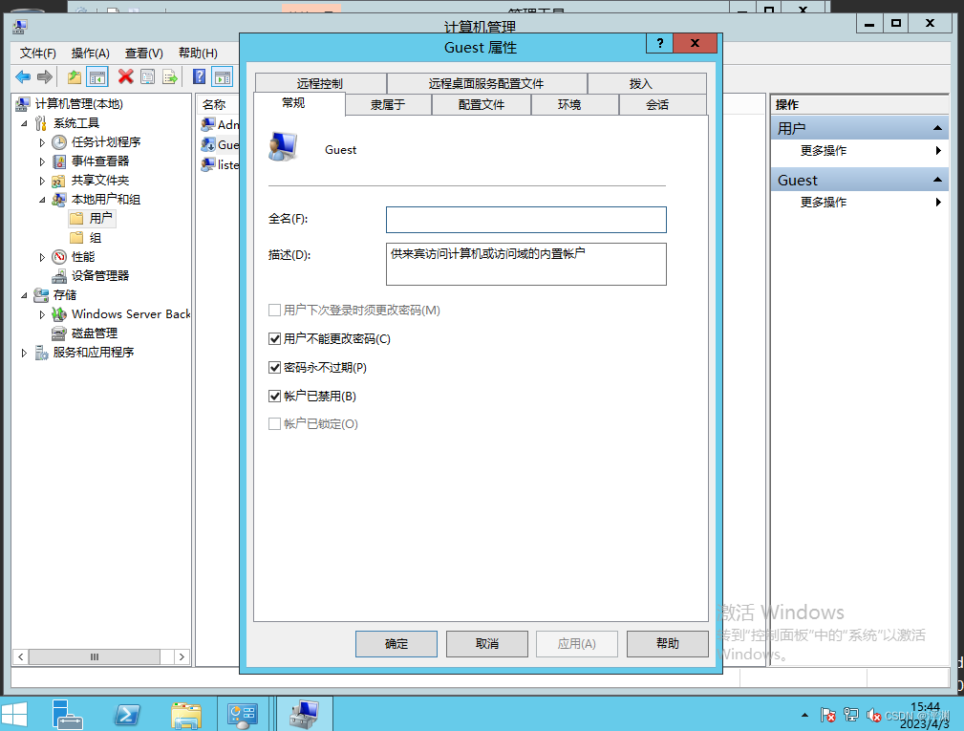Click the Back arrow toolbar icon
This screenshot has width=964, height=731.
(23, 76)
